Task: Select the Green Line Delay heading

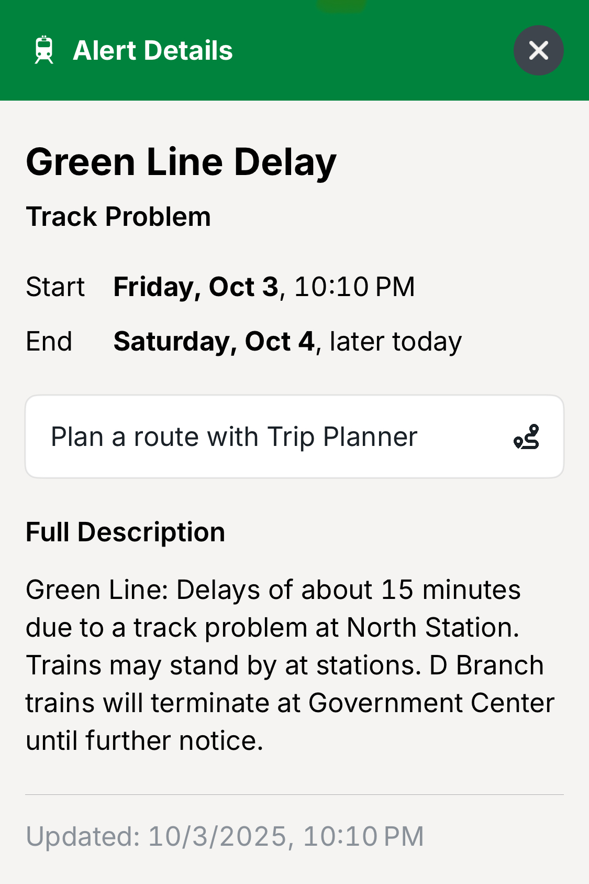Action: point(181,162)
